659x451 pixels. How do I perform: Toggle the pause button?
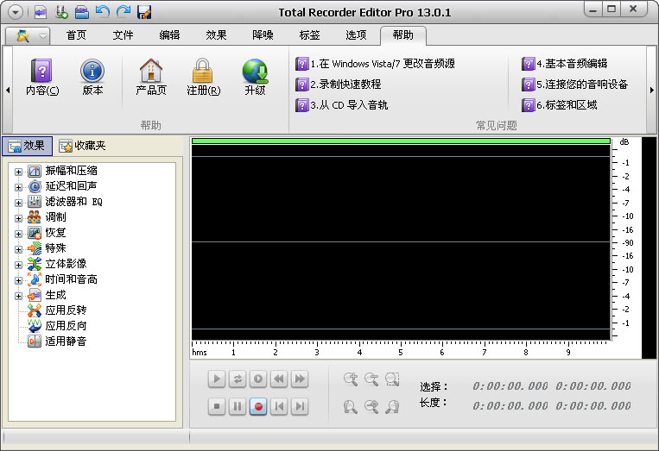pos(238,406)
